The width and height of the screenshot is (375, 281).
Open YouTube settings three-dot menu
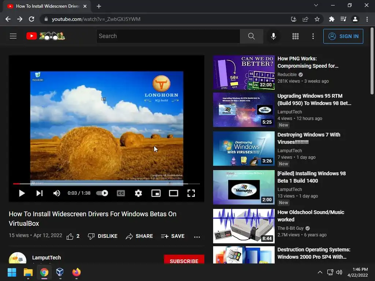[x=313, y=36]
